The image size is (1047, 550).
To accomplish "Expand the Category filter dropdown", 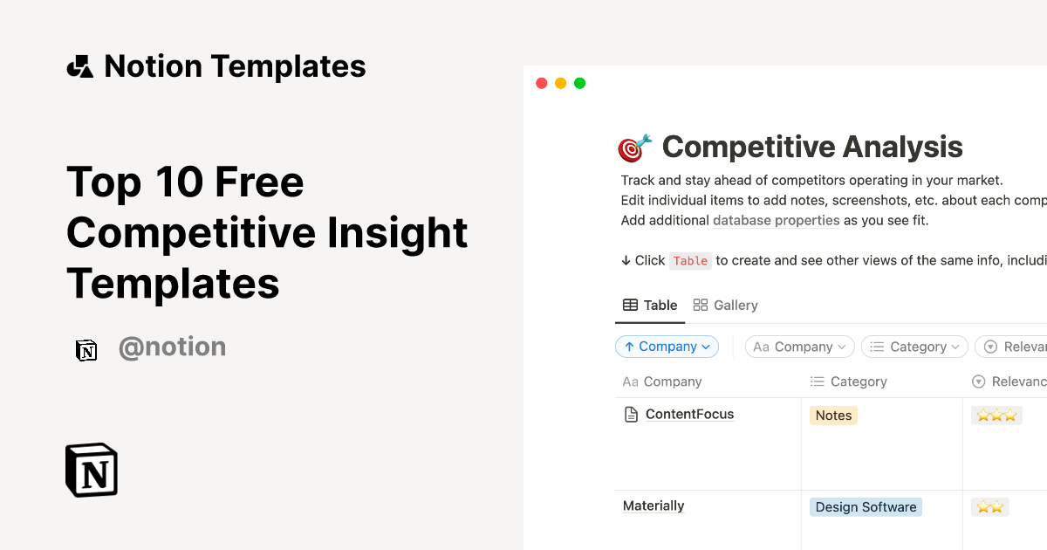I will click(914, 347).
